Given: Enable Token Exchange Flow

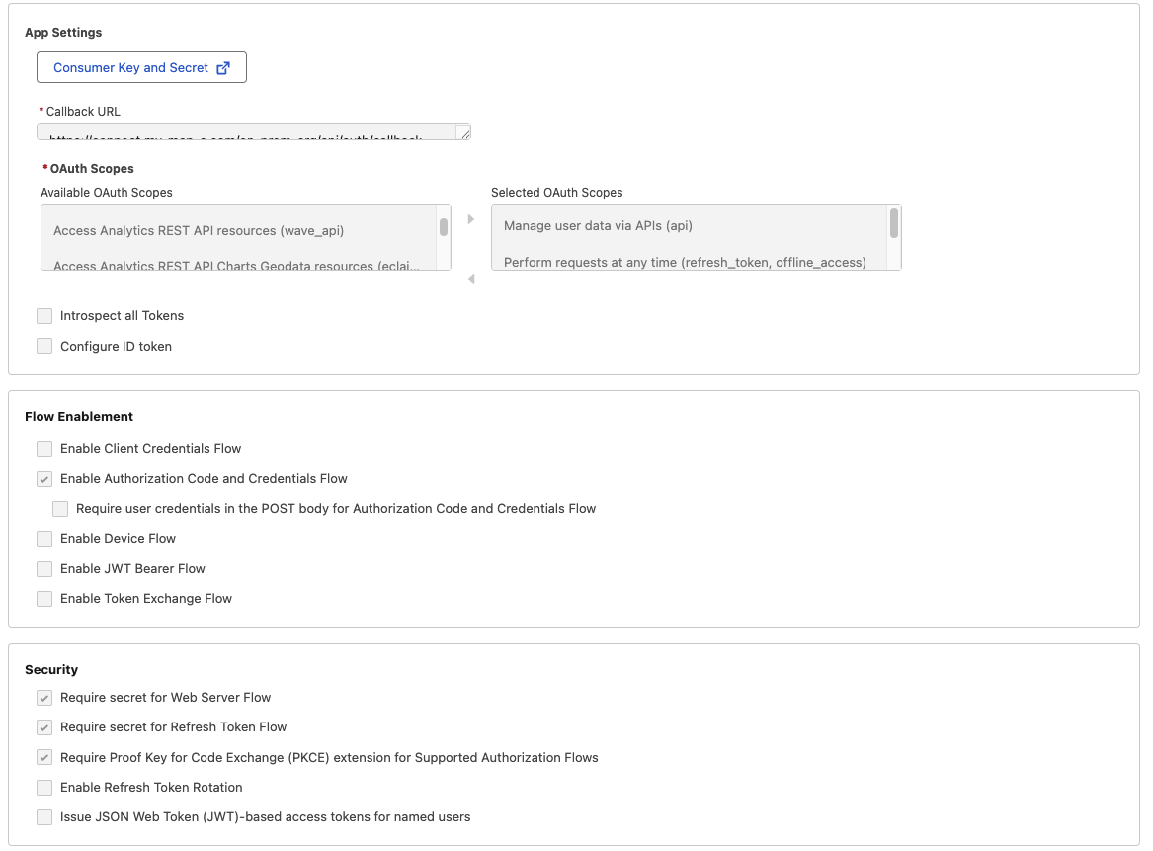Looking at the screenshot, I should pos(43,598).
